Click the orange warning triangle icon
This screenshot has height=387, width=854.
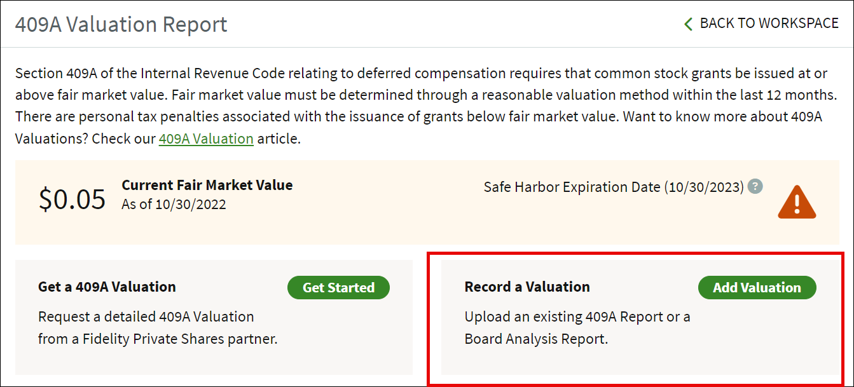[x=797, y=202]
